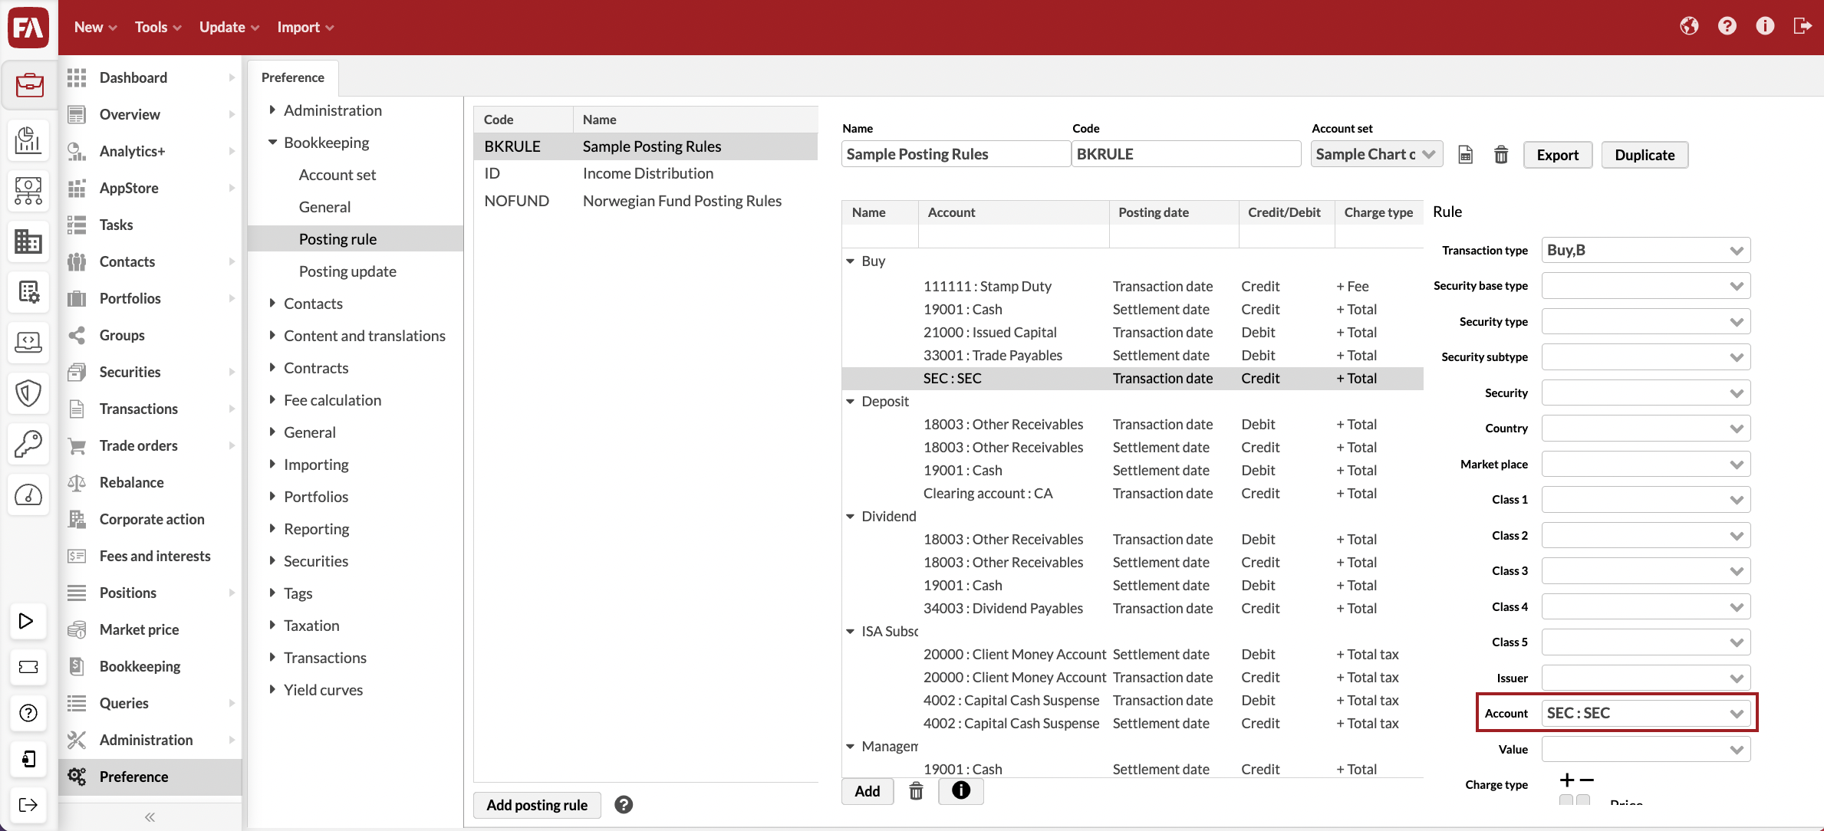This screenshot has width=1824, height=831.
Task: Click the ticket icon in left rail
Action: [x=28, y=667]
